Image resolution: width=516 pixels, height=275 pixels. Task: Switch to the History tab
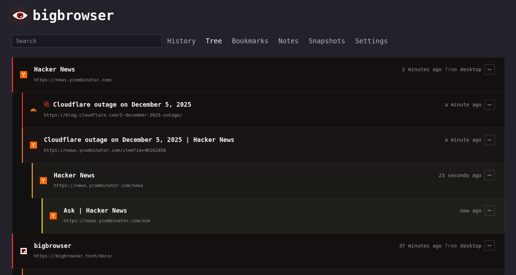click(x=181, y=41)
